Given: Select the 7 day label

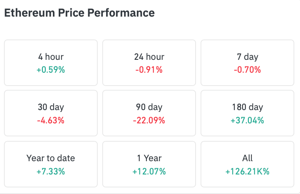Looking at the screenshot, I should (x=247, y=57).
